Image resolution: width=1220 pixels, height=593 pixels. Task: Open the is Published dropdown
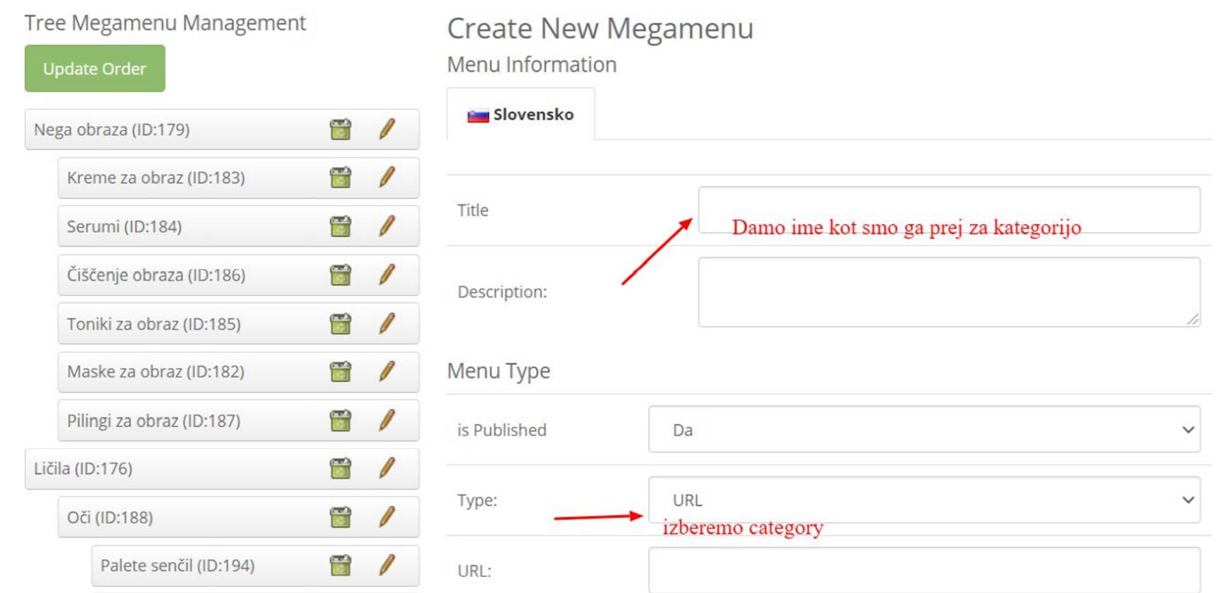point(924,430)
